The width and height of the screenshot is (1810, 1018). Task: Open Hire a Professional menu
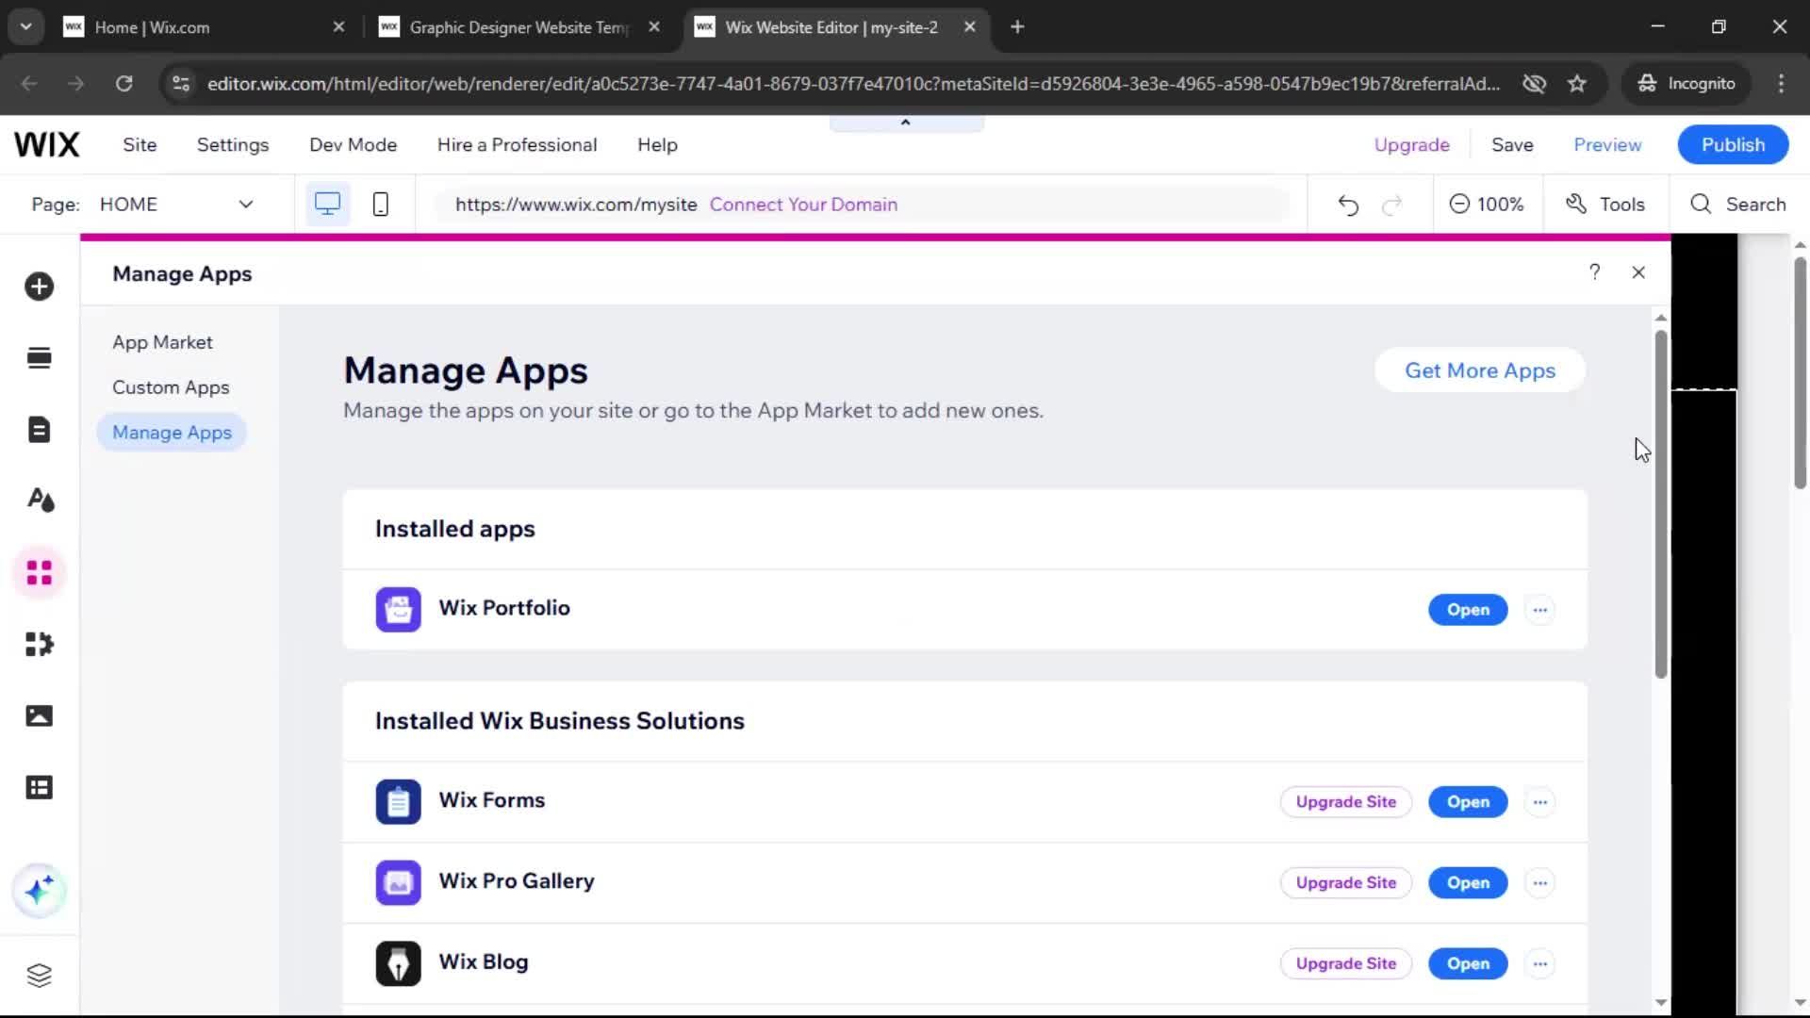tap(517, 145)
